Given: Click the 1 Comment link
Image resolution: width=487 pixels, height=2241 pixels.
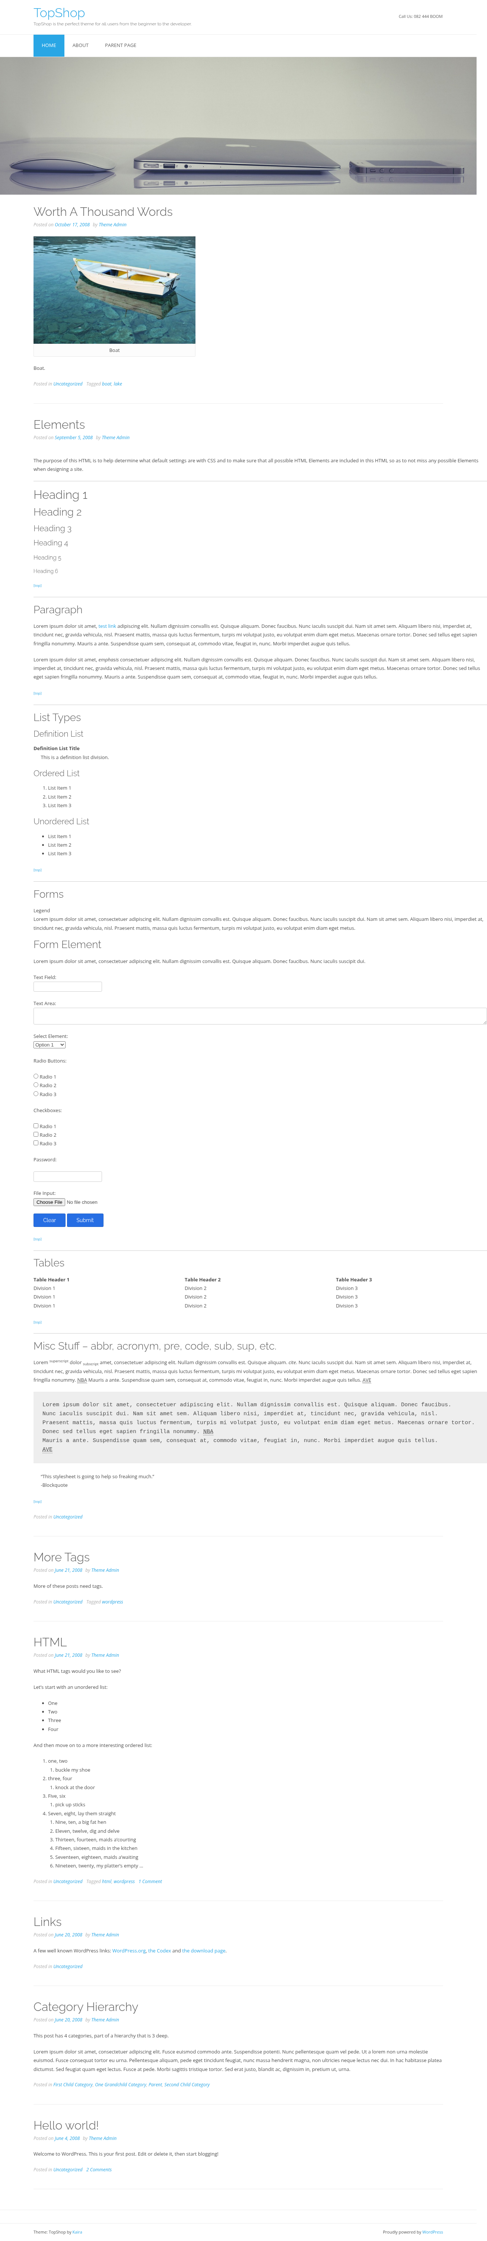Looking at the screenshot, I should pyautogui.click(x=150, y=1881).
